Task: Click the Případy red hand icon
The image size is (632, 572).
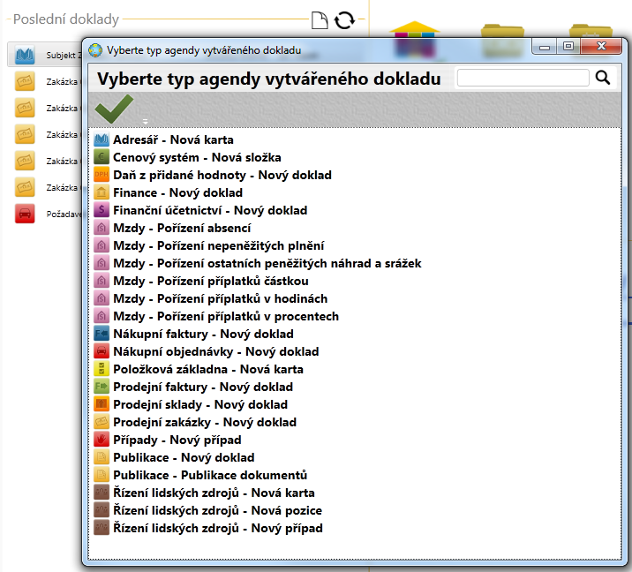Action: tap(101, 440)
